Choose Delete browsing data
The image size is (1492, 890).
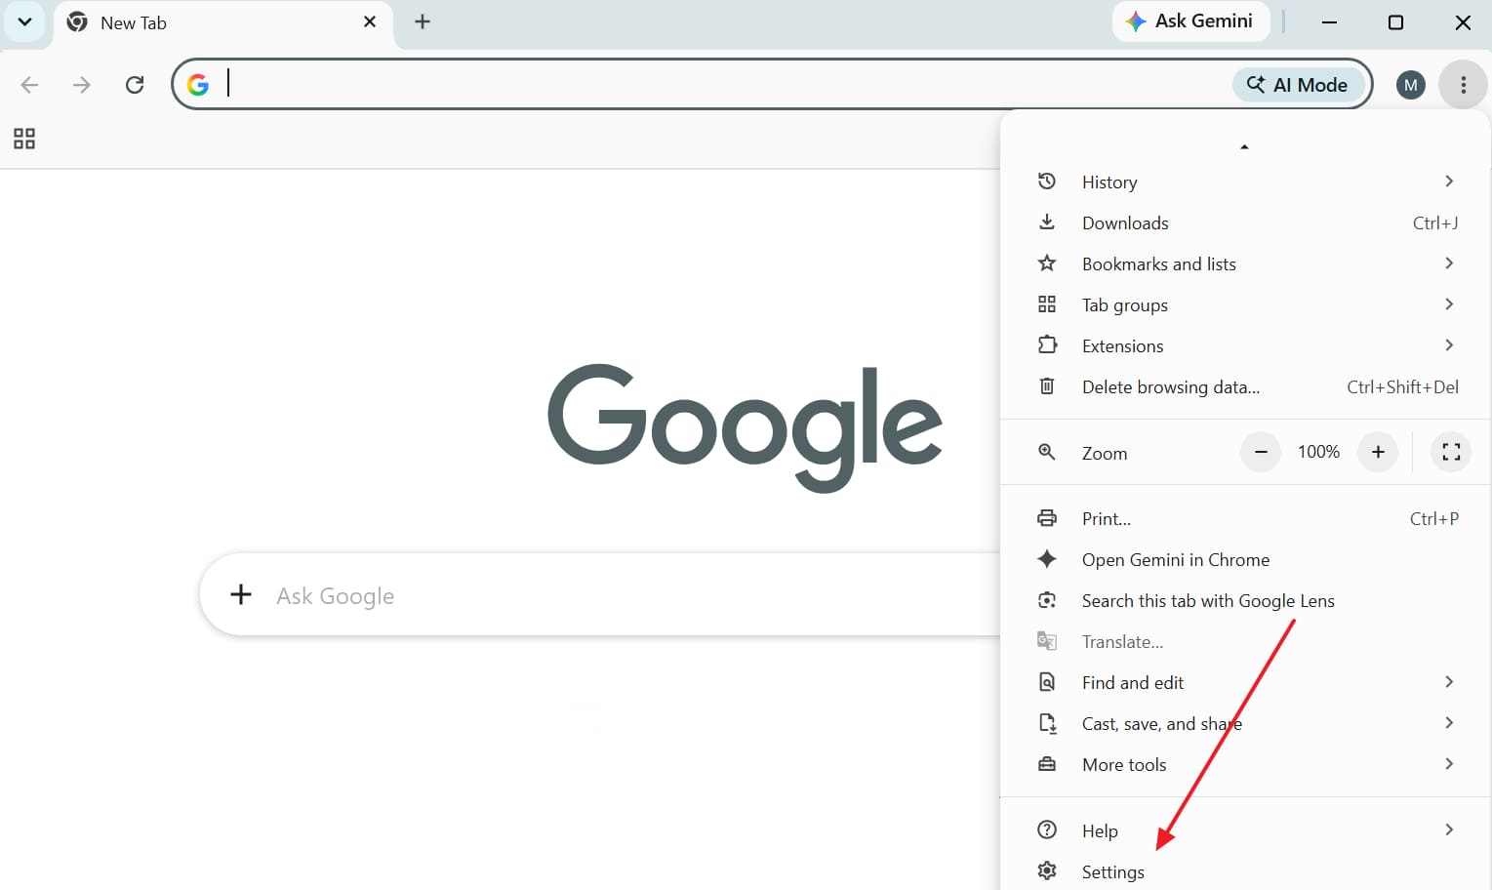[x=1246, y=386]
